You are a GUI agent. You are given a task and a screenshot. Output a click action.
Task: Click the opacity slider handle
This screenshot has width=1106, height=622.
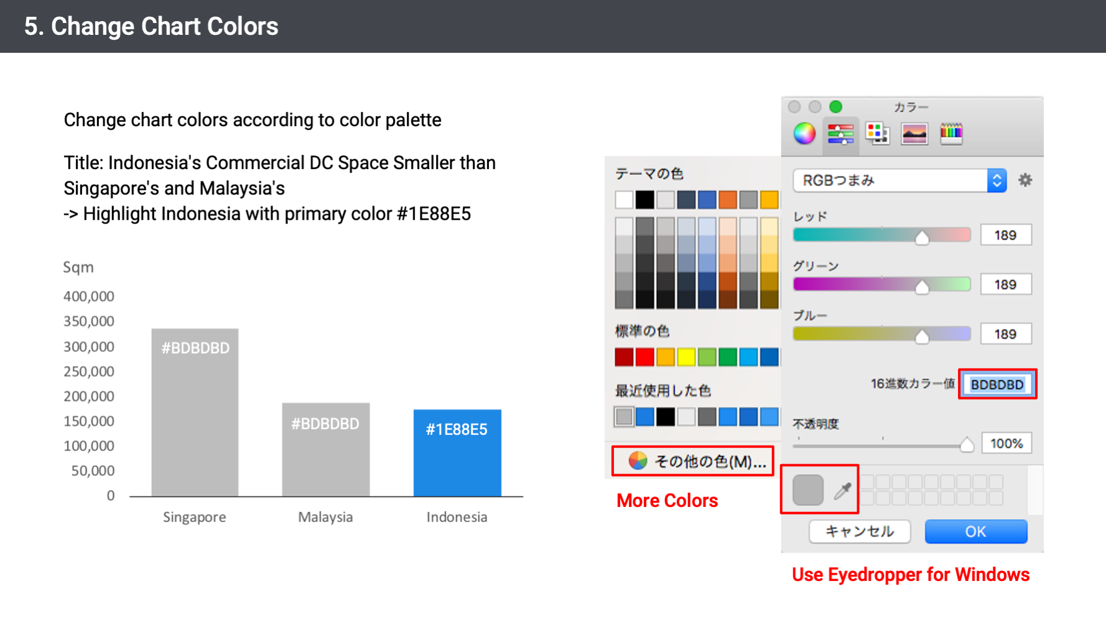click(967, 445)
